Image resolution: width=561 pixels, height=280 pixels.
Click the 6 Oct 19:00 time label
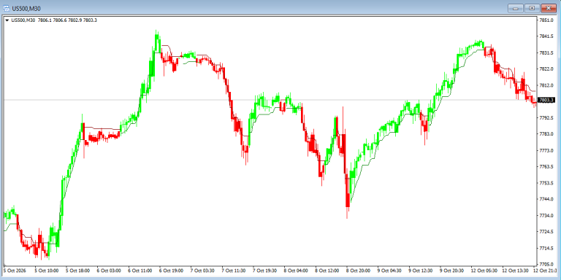coord(171,271)
